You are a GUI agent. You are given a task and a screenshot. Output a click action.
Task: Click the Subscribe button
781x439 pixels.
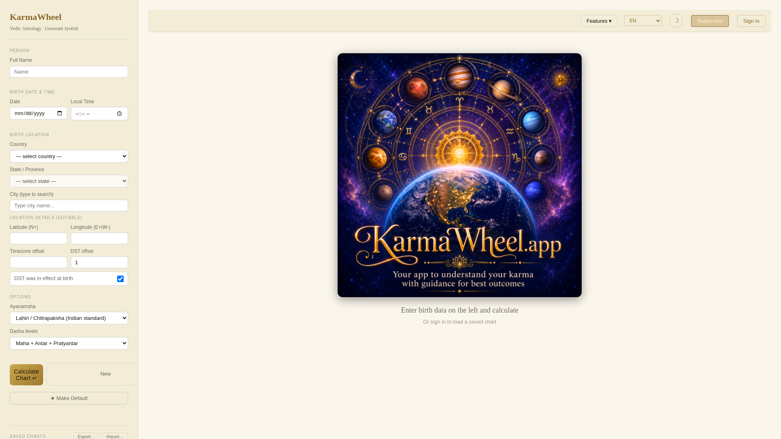click(x=710, y=21)
